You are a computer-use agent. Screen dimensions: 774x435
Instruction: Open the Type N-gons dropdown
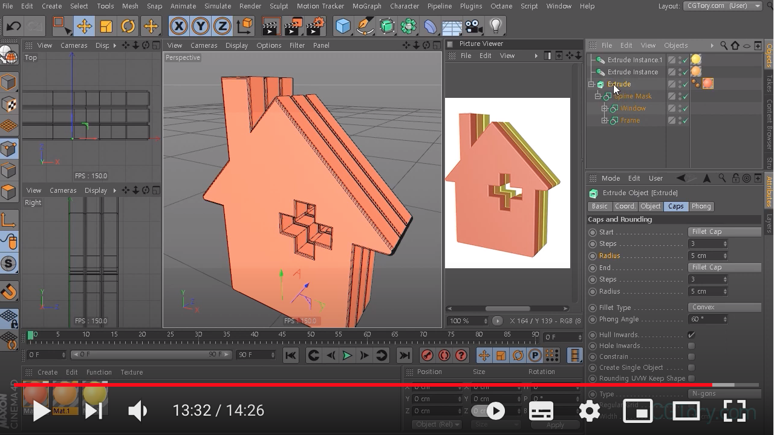[x=724, y=393]
